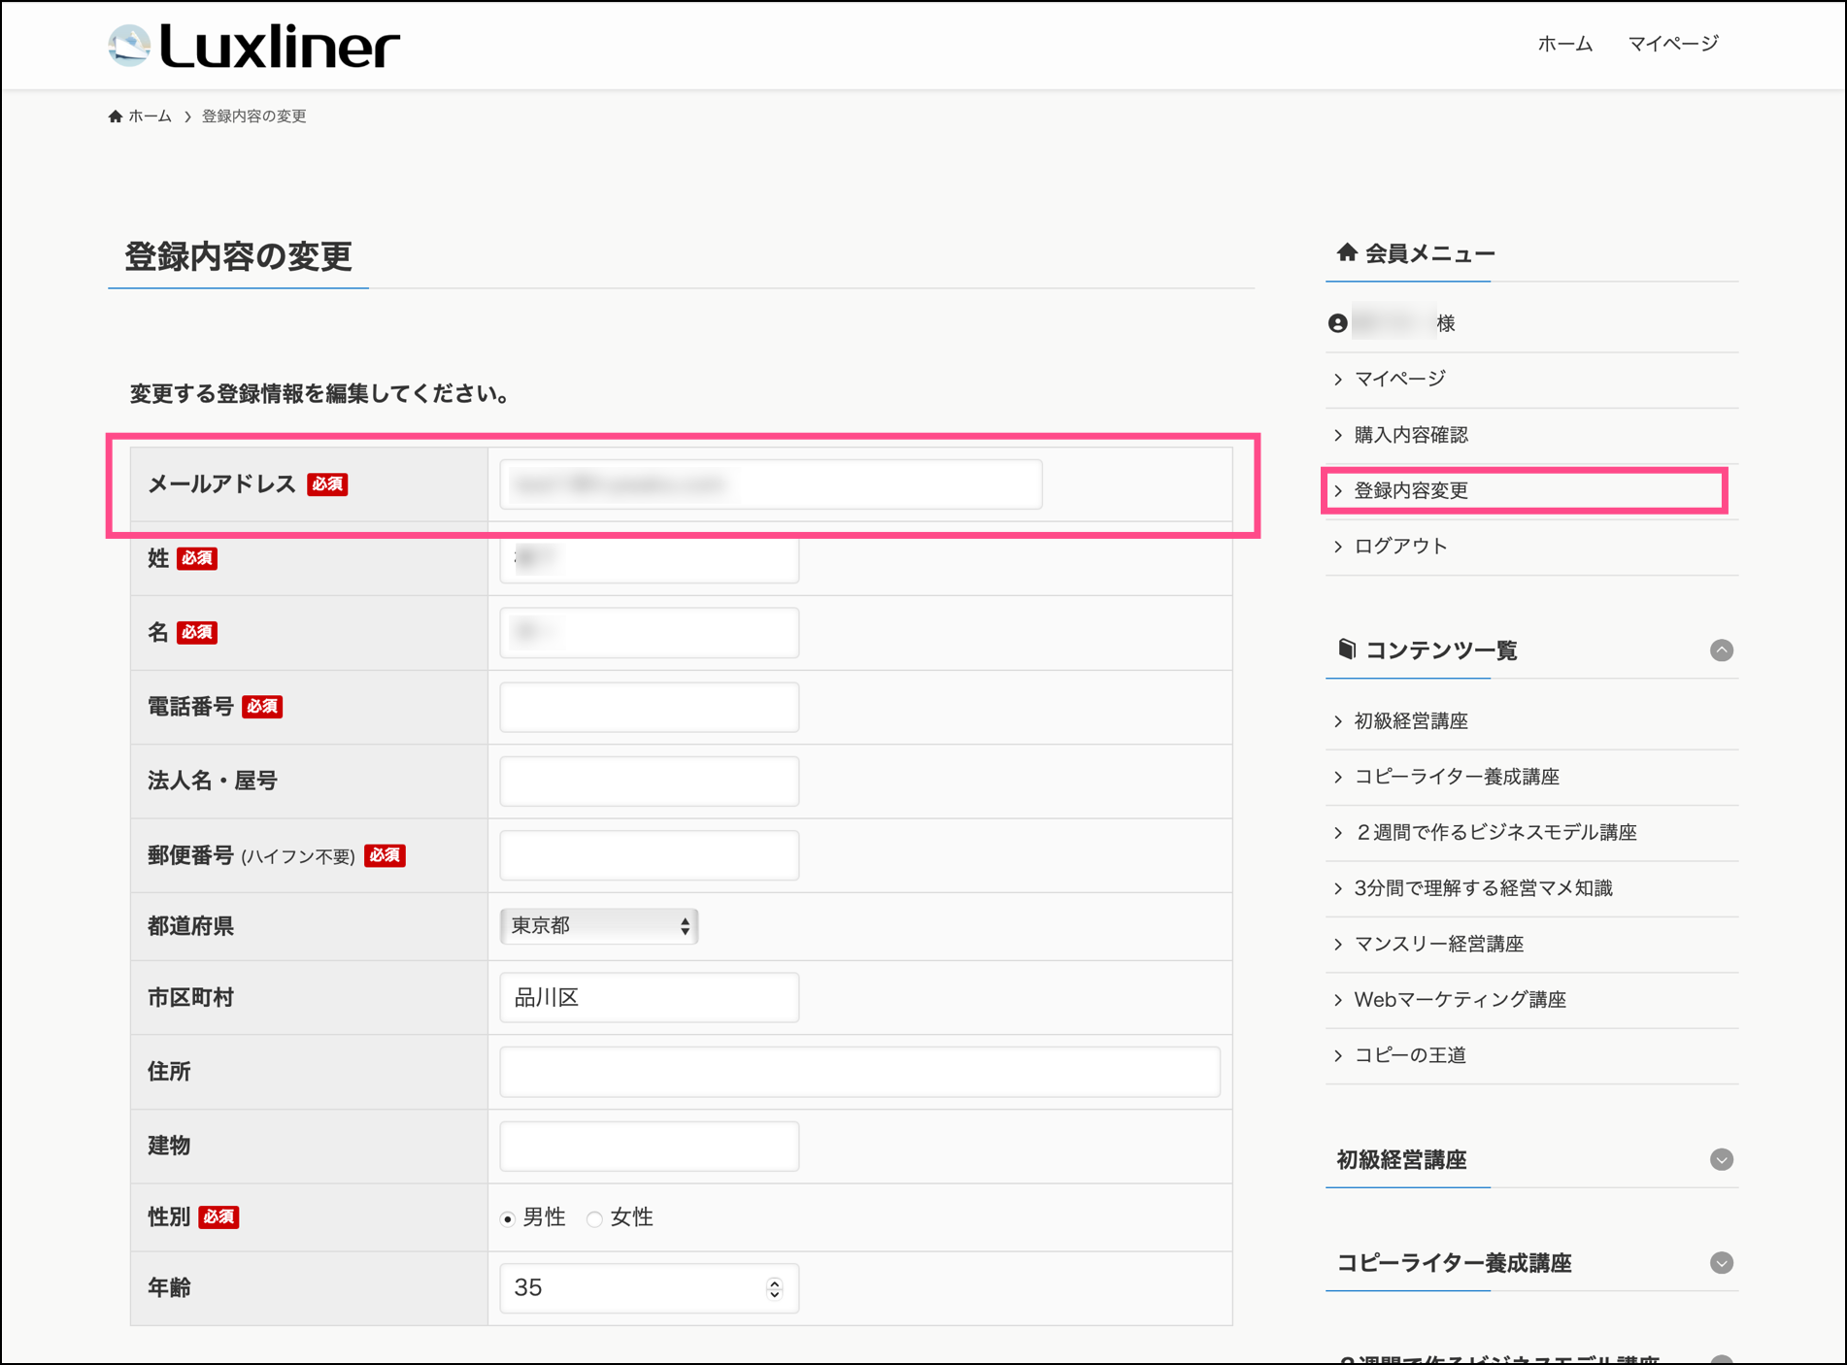The height and width of the screenshot is (1365, 1847).
Task: Click the Luxliner logo
Action: [254, 47]
